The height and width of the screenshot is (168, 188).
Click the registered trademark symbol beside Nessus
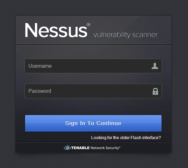point(89,25)
